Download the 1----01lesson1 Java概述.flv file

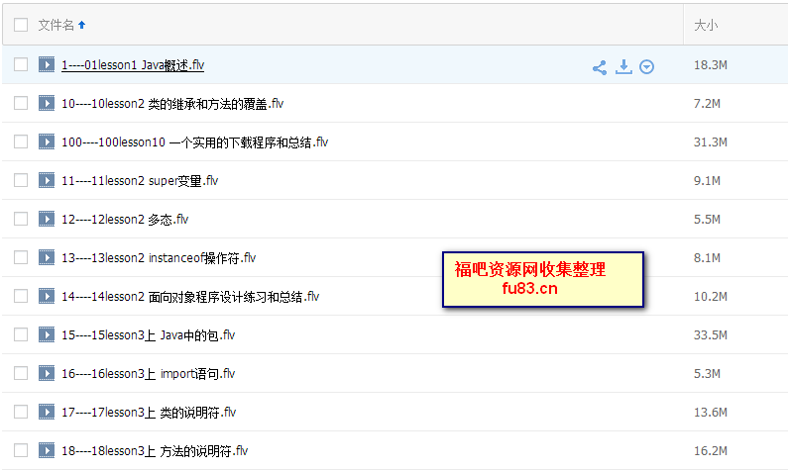[623, 66]
